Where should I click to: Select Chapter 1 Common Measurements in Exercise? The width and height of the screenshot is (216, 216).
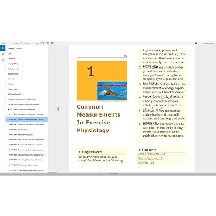click(26, 119)
